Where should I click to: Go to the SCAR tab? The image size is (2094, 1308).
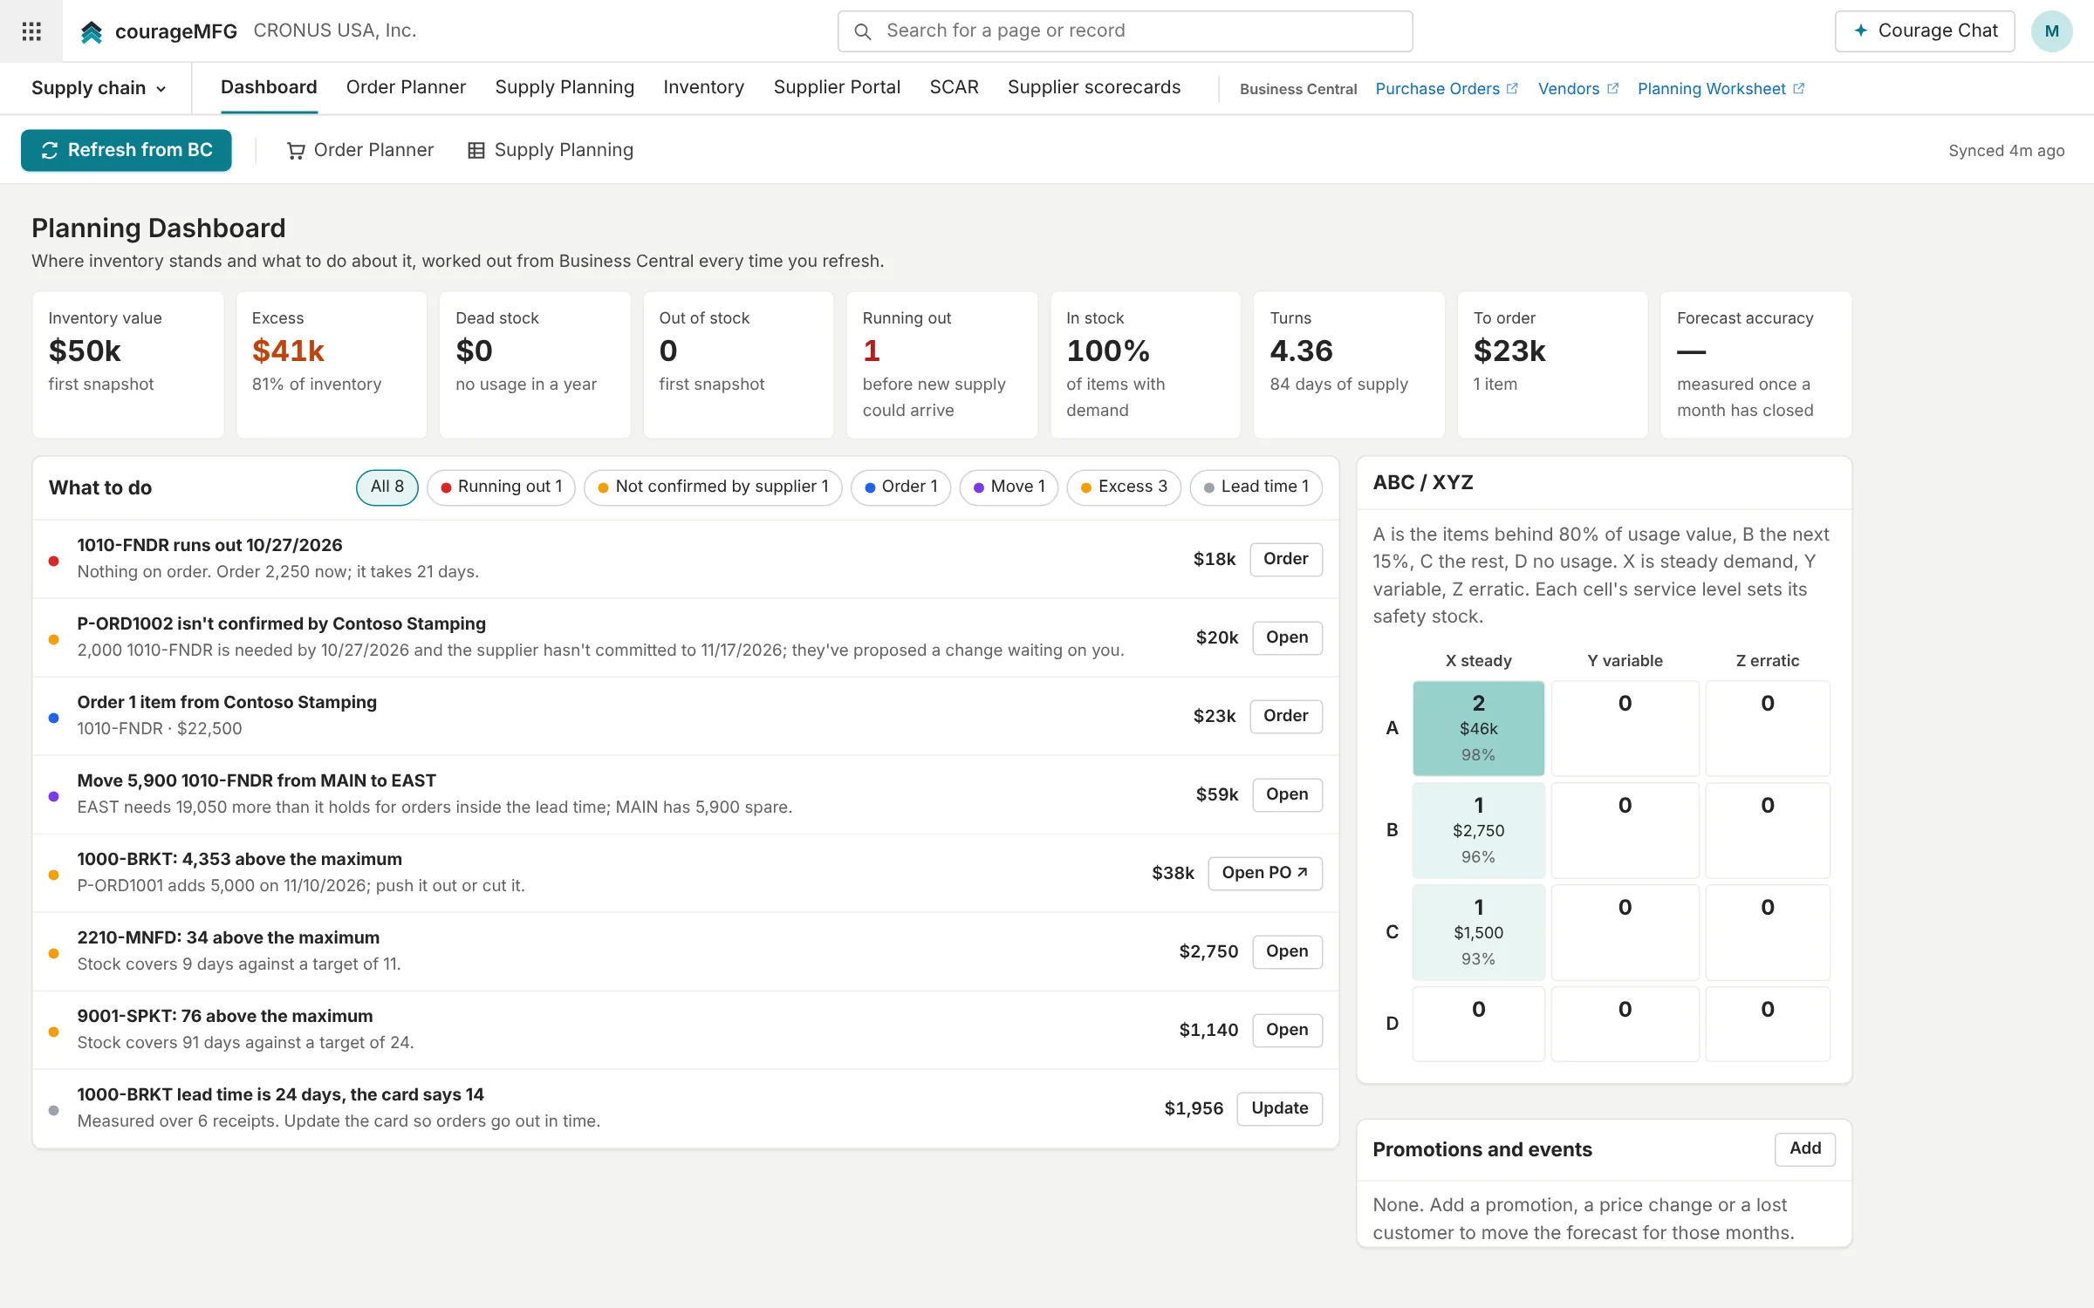click(954, 87)
